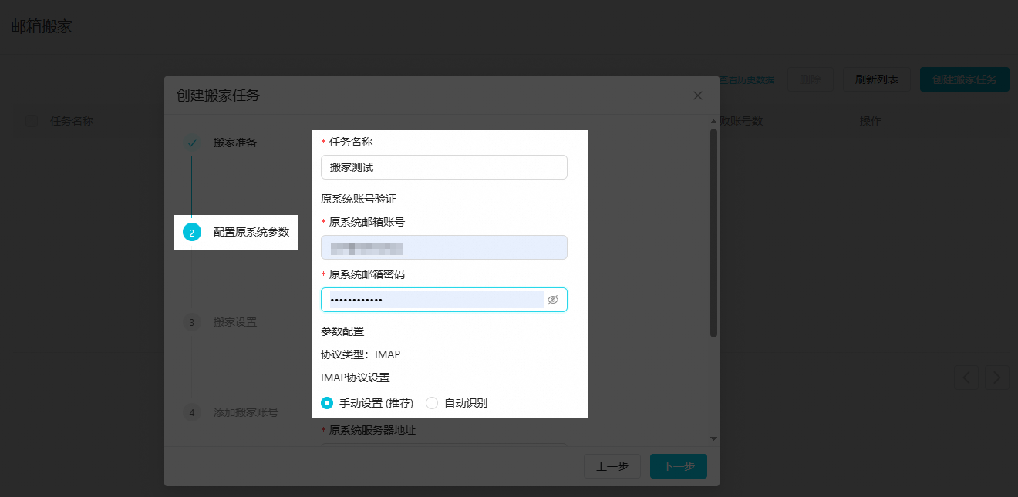The image size is (1018, 497).
Task: Toggle password visibility eye icon
Action: [552, 300]
